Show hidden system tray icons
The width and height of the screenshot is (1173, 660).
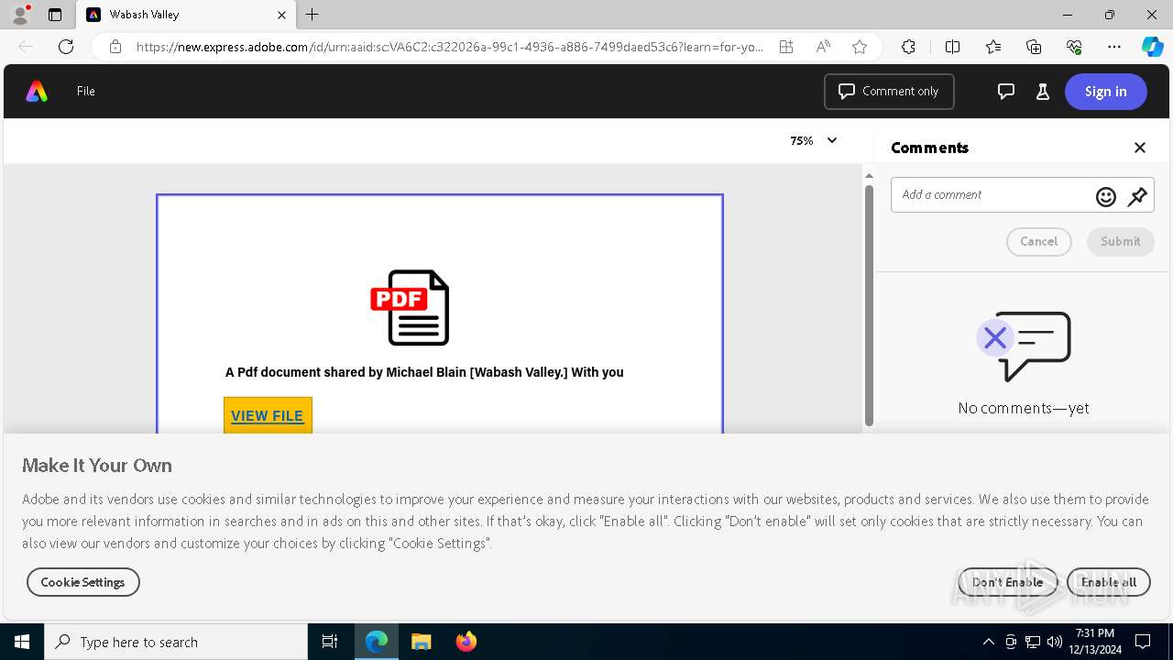(988, 642)
